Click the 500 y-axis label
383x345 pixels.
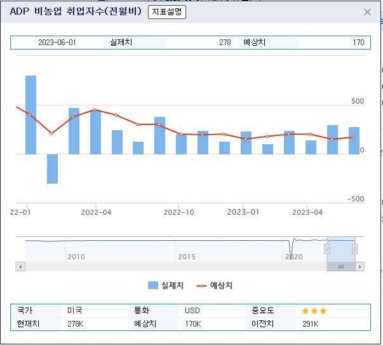coord(358,101)
